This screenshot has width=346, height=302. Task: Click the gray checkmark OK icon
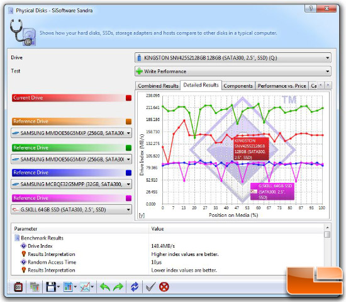coord(151,287)
